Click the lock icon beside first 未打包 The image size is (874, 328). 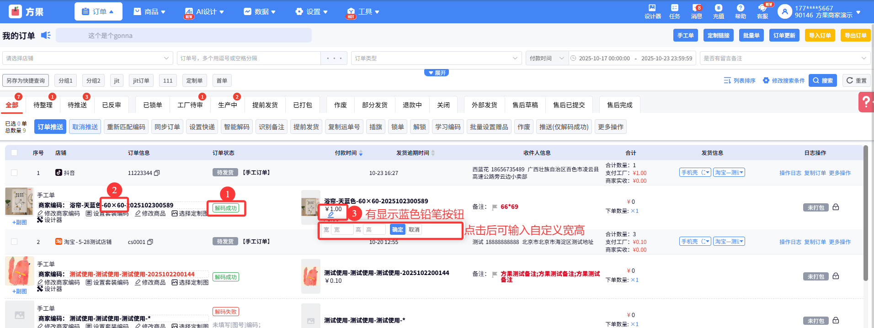pyautogui.click(x=836, y=207)
